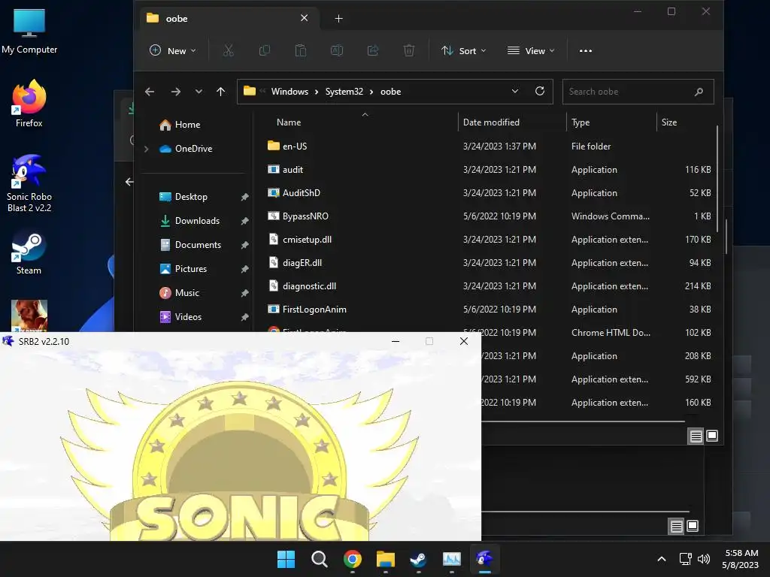Screen dimensions: 770x577
Task: Open Music in navigation pane
Action: [x=186, y=293]
